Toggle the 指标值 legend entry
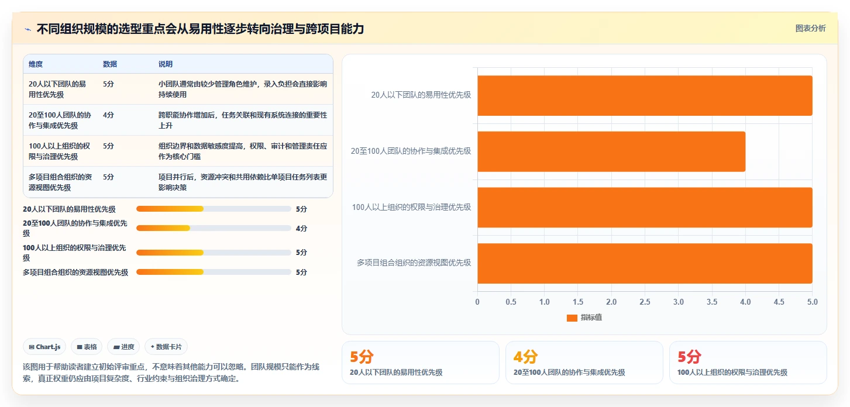 click(584, 318)
